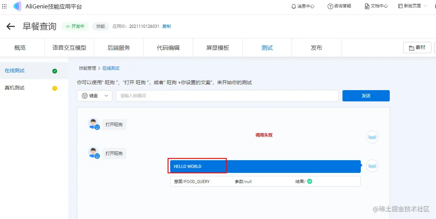
Task: Open the message center bell icon
Action: pos(293,6)
